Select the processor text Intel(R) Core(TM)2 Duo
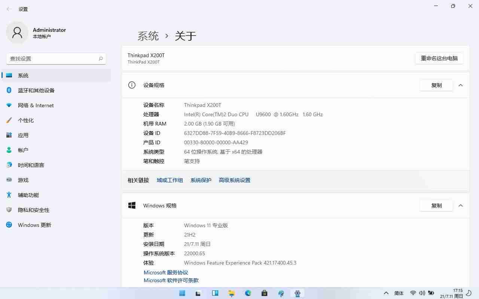Image resolution: width=479 pixels, height=299 pixels. pos(253,114)
